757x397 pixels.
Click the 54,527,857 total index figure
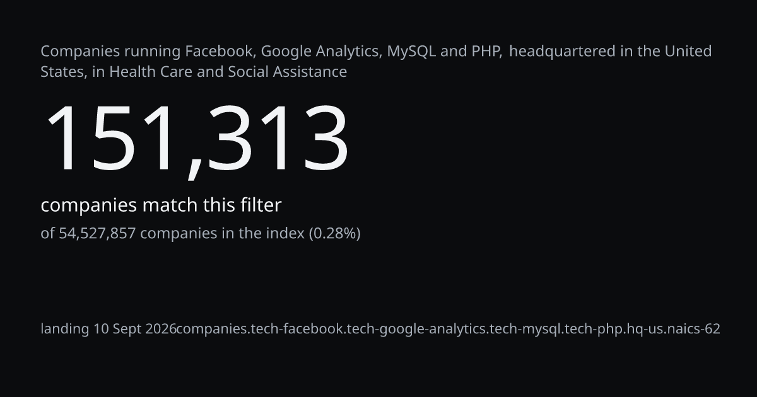[97, 234]
